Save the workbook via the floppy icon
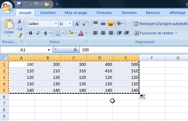 tap(19, 4)
